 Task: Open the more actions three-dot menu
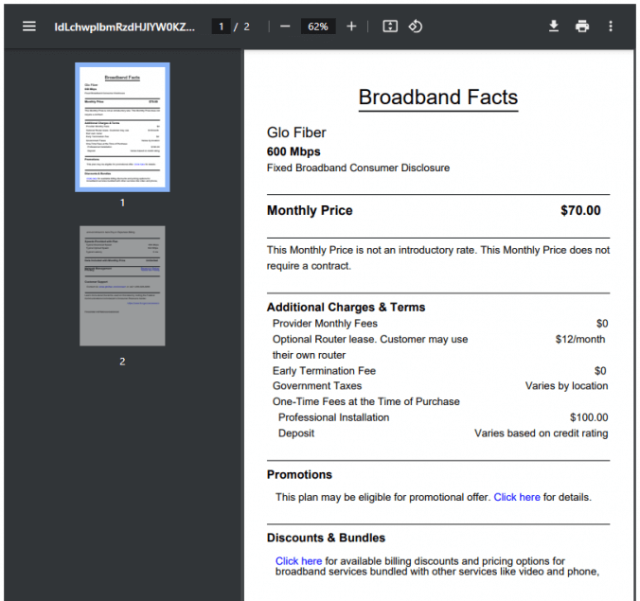(x=611, y=27)
